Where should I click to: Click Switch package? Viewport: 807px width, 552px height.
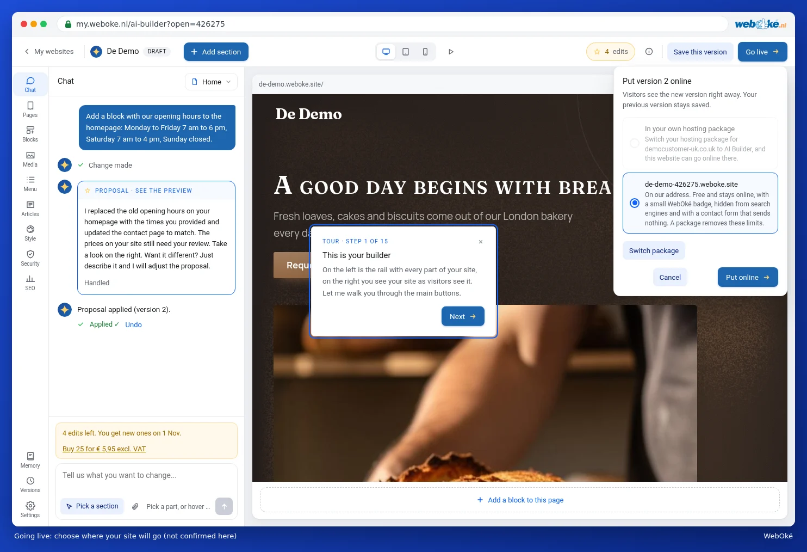654,251
